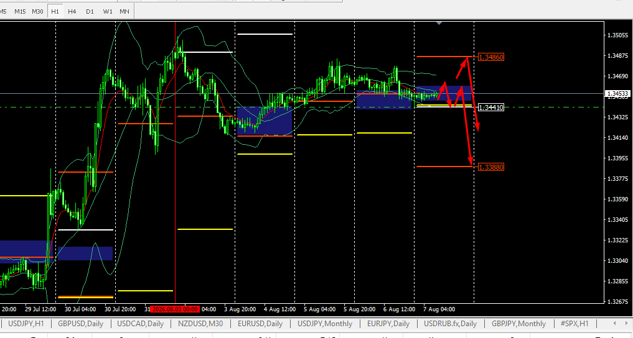
Task: Switch chart to M30 timeframe
Action: coord(37,11)
